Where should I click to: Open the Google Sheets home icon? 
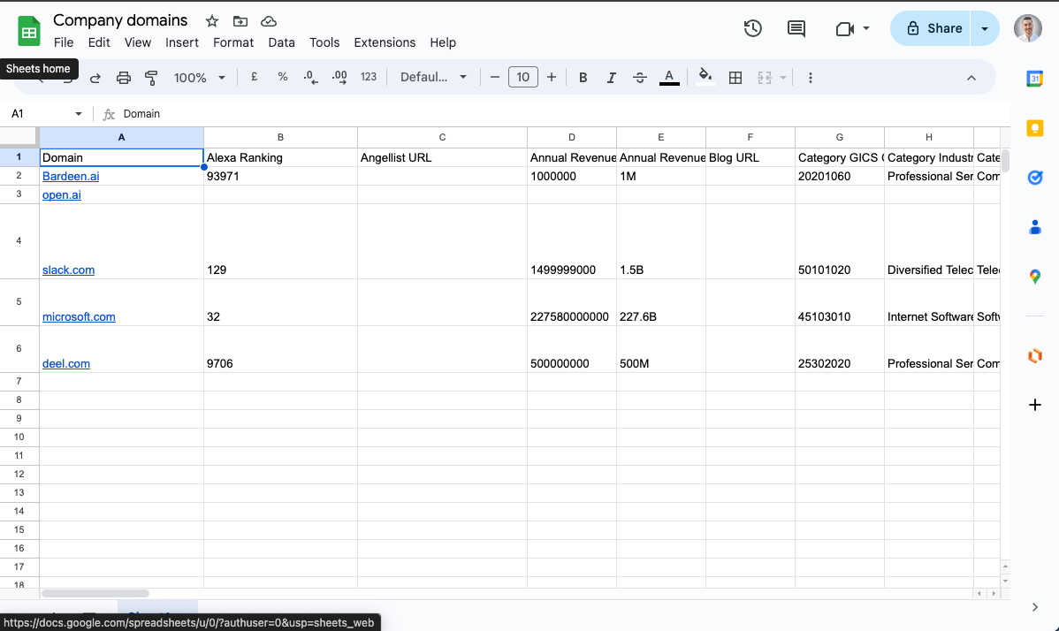pos(29,31)
